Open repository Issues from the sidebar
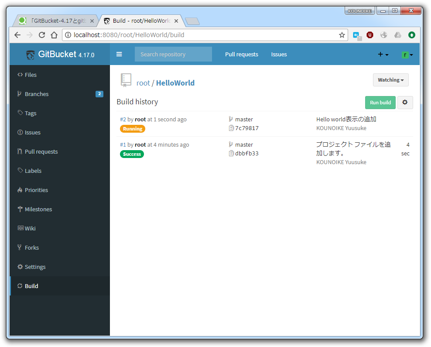This screenshot has height=347, width=431. (x=32, y=132)
